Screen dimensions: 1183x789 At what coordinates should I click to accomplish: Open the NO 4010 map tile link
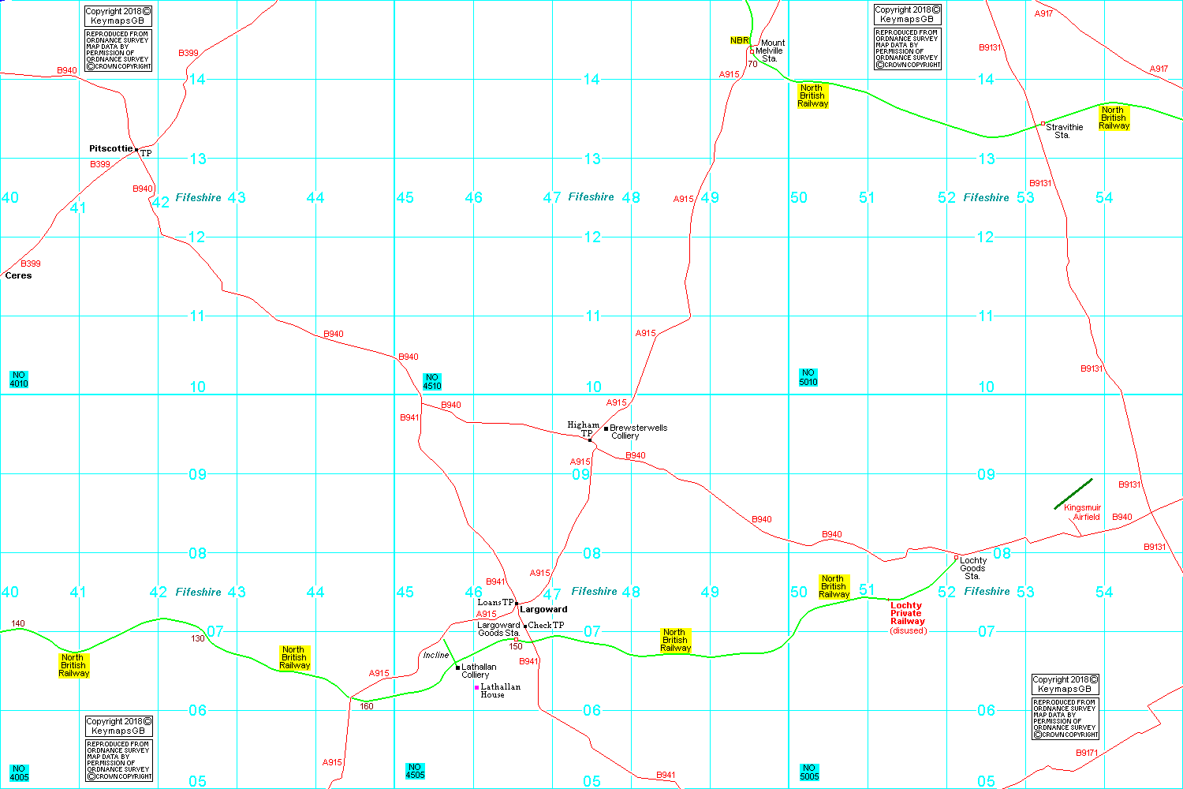[x=19, y=380]
